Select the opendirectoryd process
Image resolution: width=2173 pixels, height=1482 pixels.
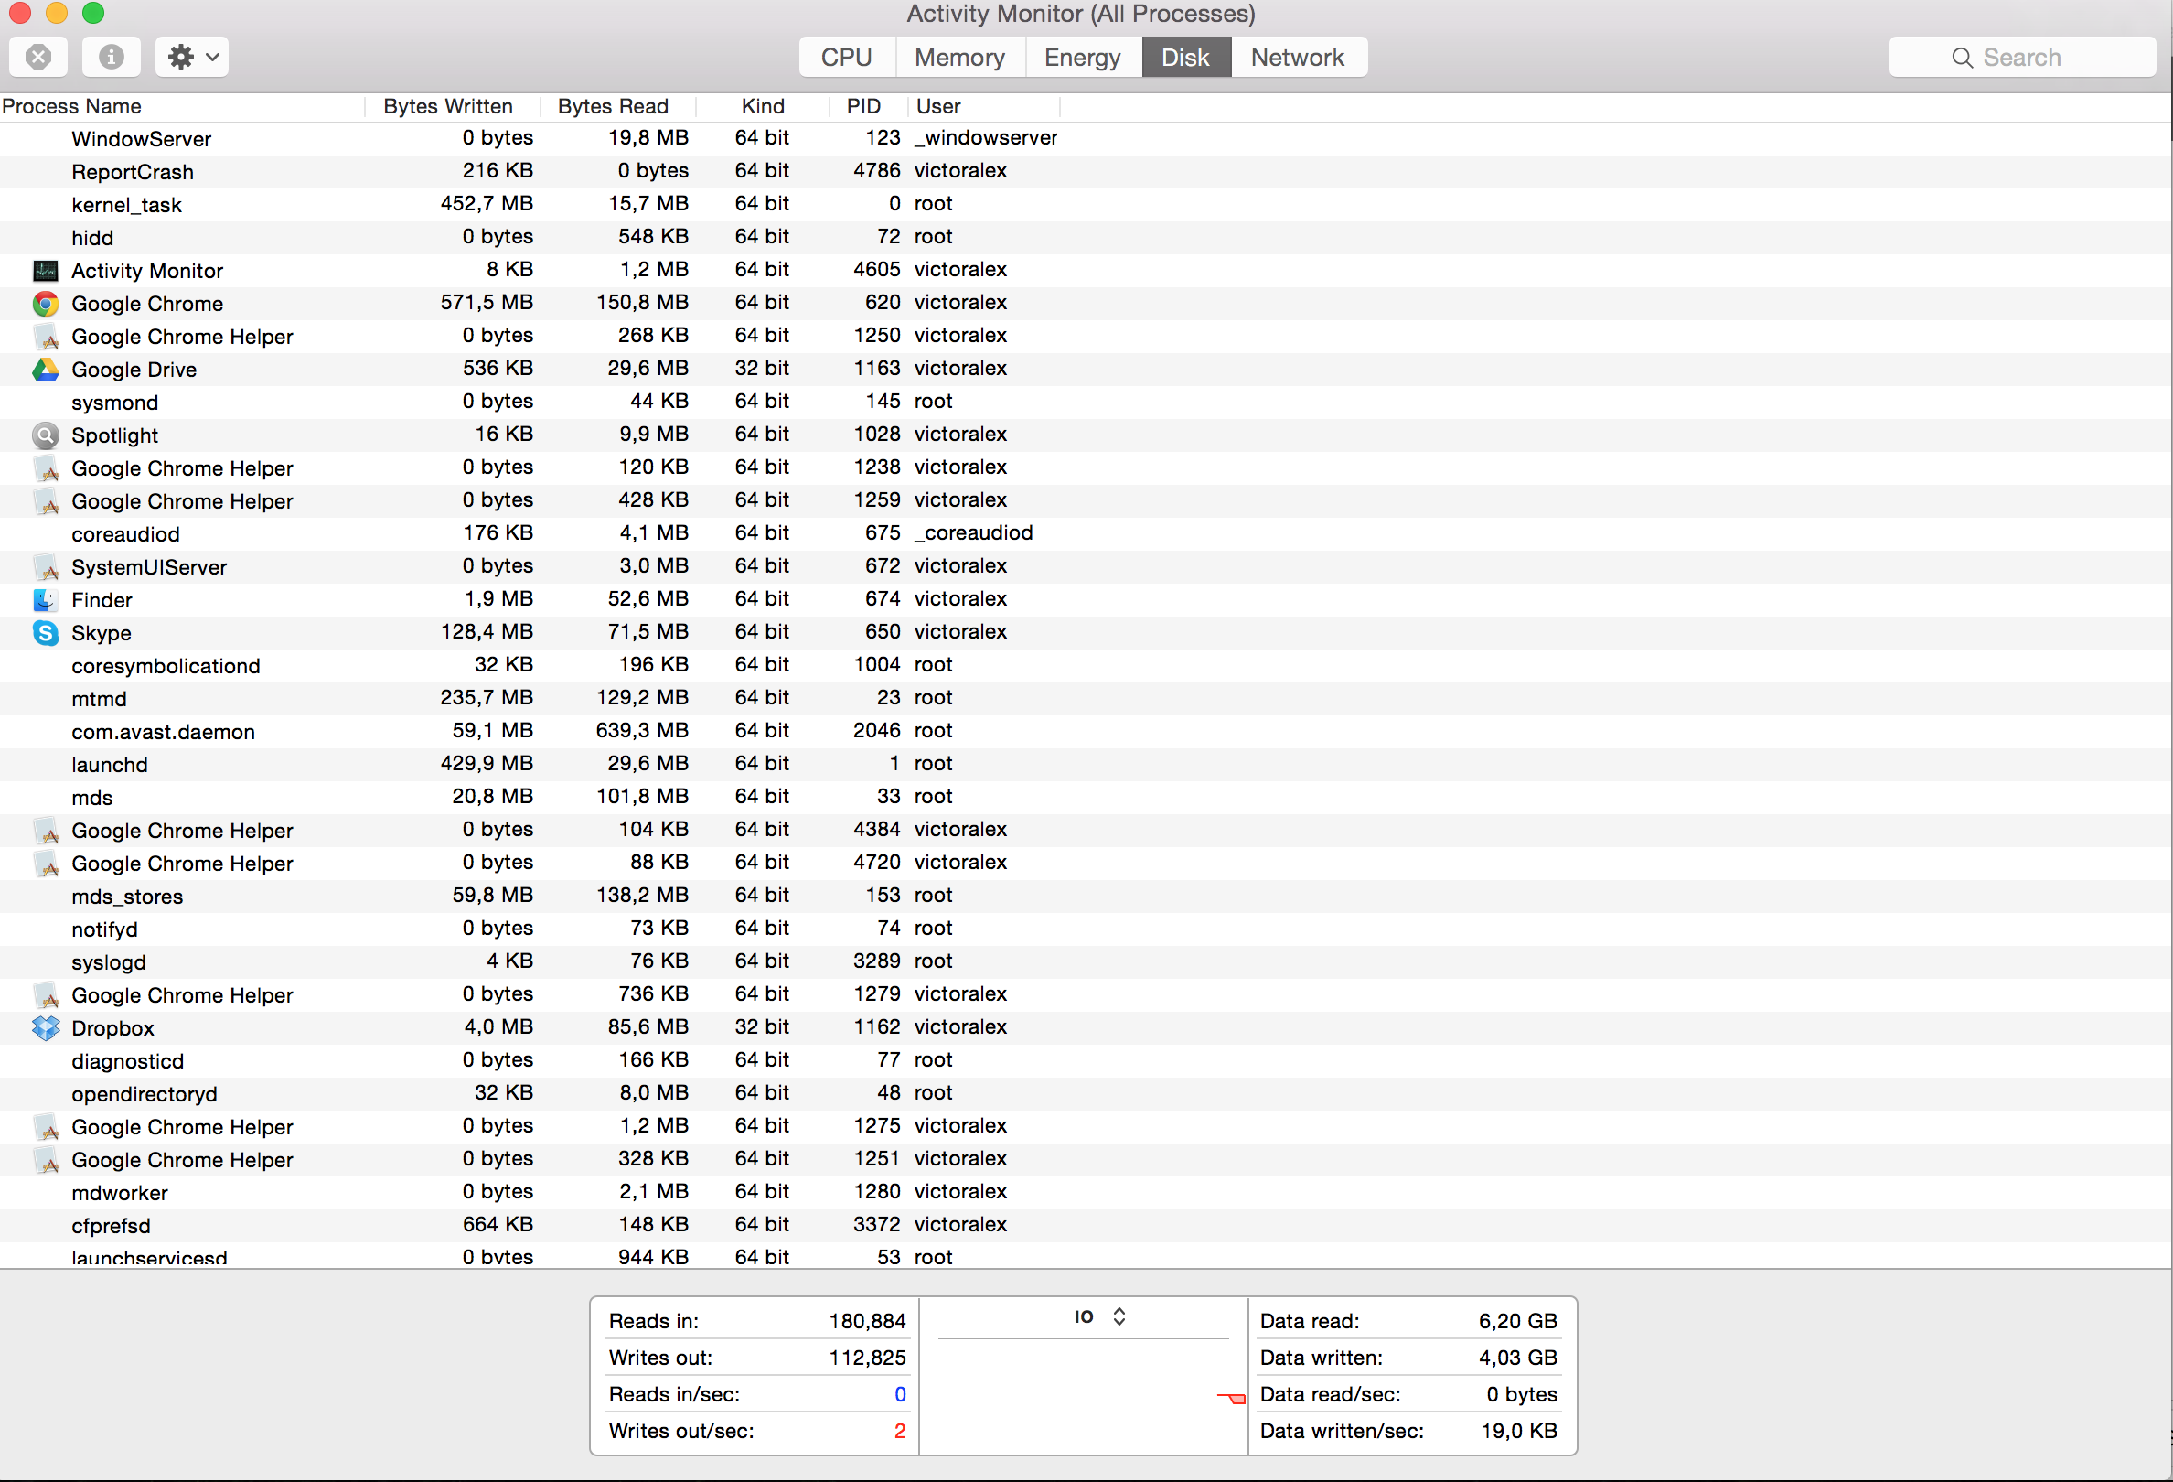click(x=1086, y=1094)
